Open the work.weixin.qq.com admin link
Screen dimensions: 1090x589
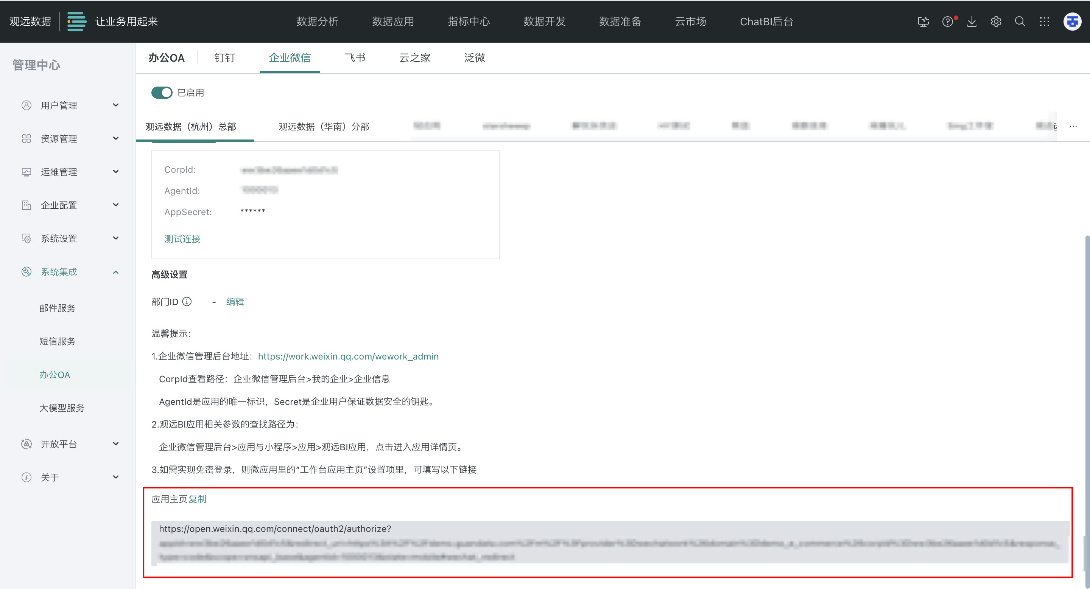348,356
